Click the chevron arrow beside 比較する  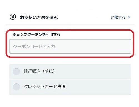click(x=129, y=17)
